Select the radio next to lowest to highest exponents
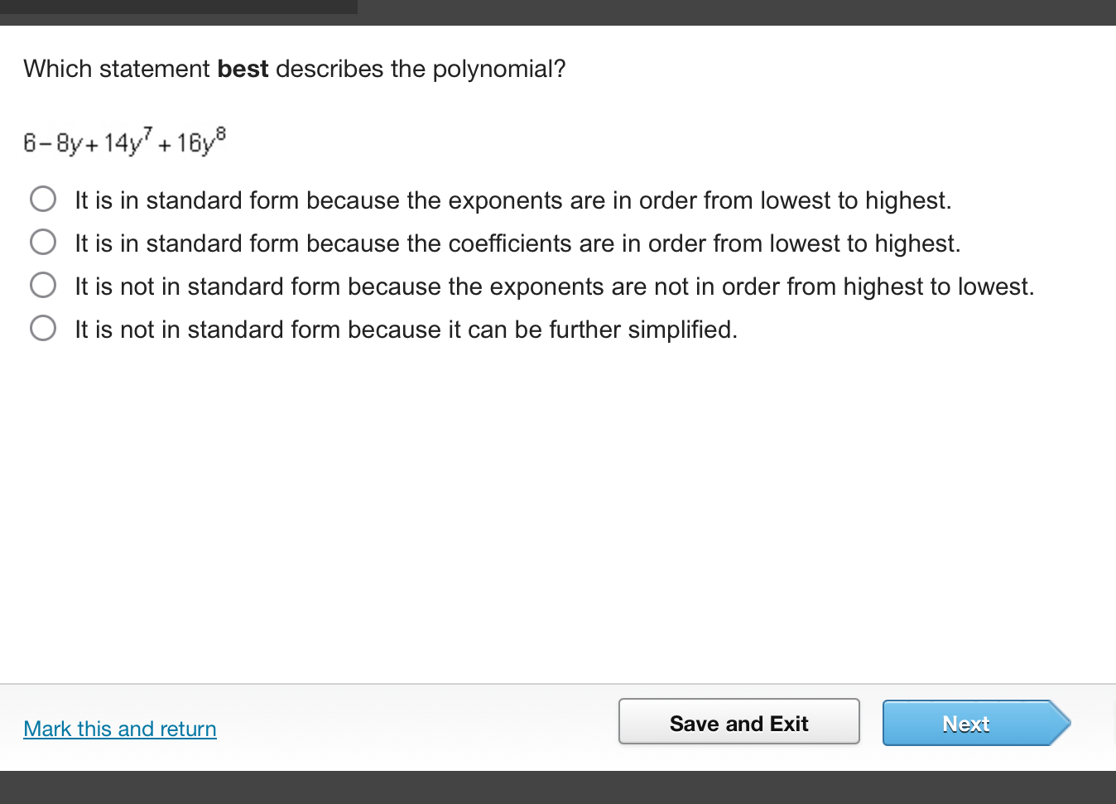This screenshot has width=1116, height=804. [x=43, y=199]
